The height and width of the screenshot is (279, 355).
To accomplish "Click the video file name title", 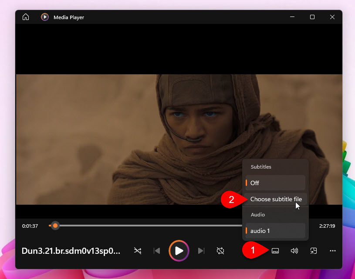I will pos(71,251).
